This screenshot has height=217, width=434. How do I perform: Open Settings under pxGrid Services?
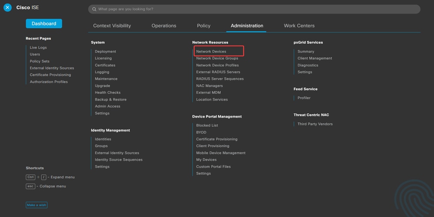click(305, 72)
